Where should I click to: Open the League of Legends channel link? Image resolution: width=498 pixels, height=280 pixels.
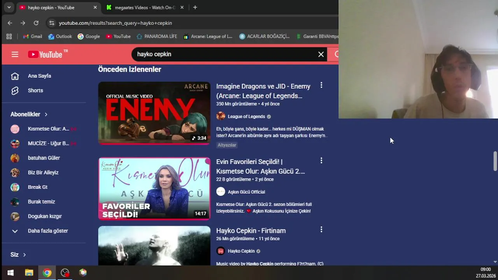click(x=246, y=117)
